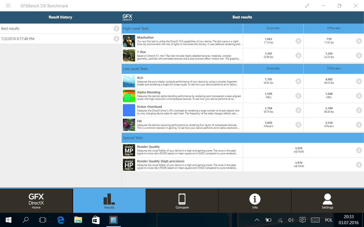
Task: Select the Manhattan test title
Action: [145, 37]
